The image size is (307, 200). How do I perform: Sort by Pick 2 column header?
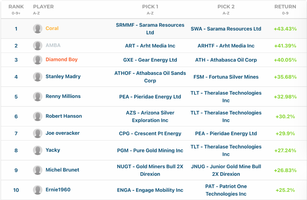226,7
